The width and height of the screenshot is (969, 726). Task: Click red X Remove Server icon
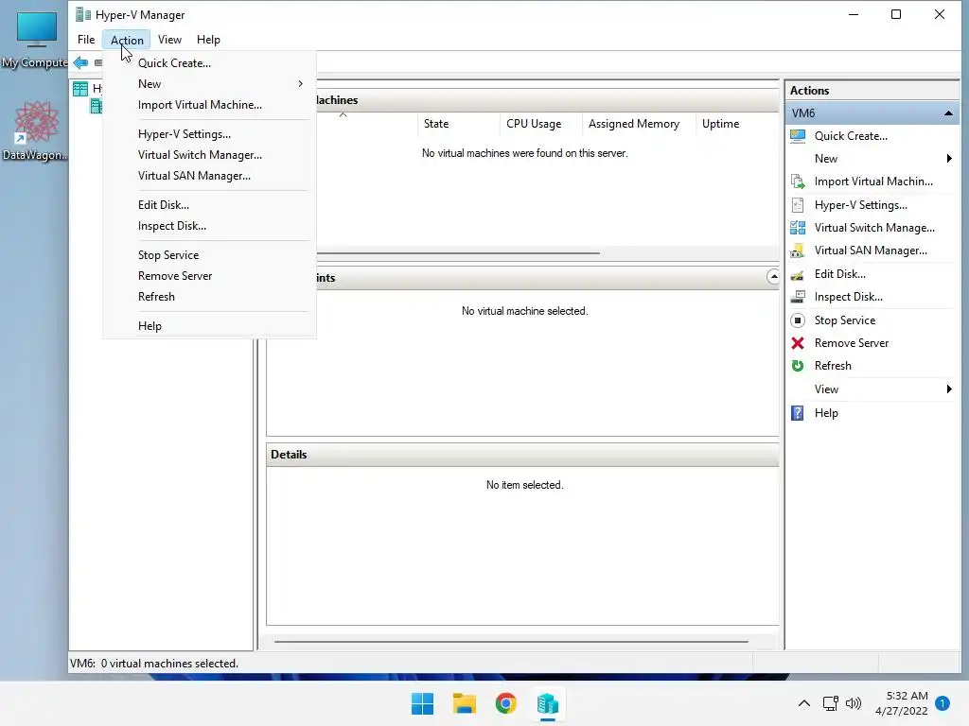point(798,343)
